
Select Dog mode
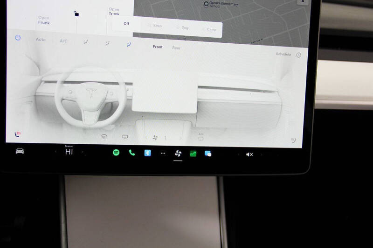pyautogui.click(x=183, y=27)
